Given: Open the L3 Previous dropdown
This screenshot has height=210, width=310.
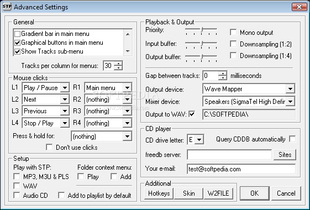Looking at the screenshot, I should [65, 111].
